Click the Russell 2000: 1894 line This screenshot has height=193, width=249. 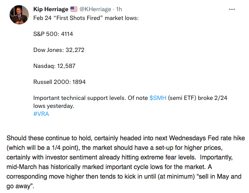[60, 82]
